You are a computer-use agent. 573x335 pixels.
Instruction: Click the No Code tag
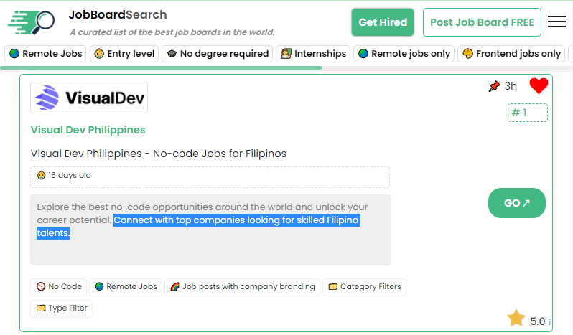pyautogui.click(x=59, y=287)
